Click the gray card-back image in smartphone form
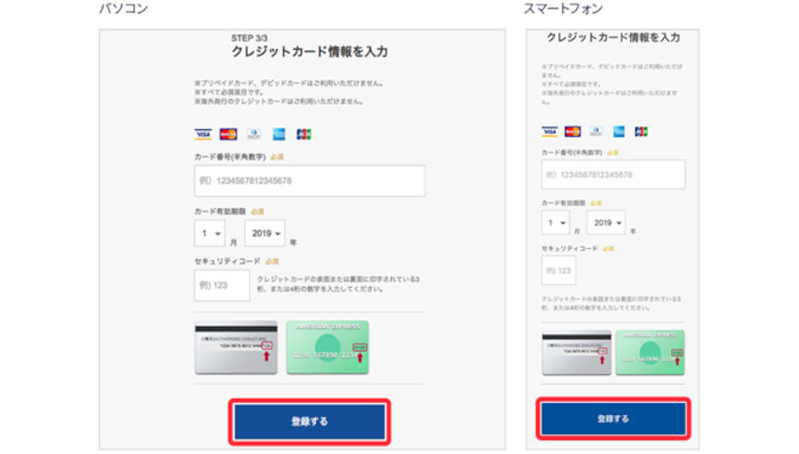Image resolution: width=799 pixels, height=454 pixels. click(x=577, y=352)
